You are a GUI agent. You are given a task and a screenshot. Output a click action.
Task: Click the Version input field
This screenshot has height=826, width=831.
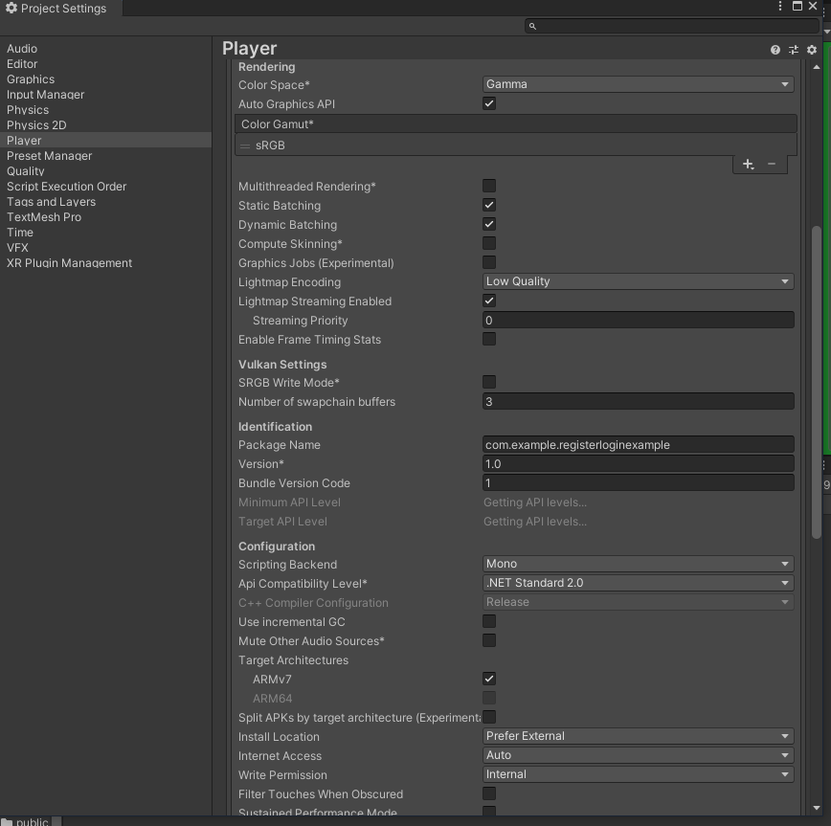[637, 463]
